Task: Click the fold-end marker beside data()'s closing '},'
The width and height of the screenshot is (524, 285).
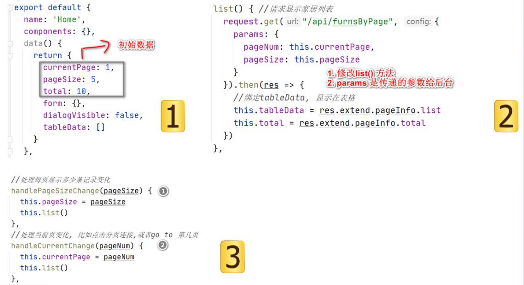Action: coord(10,151)
